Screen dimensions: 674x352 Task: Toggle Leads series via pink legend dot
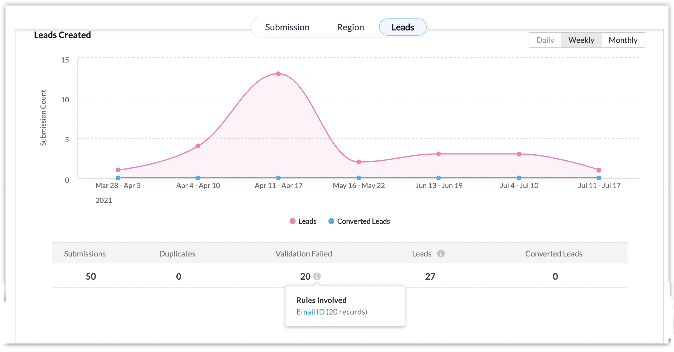[293, 221]
